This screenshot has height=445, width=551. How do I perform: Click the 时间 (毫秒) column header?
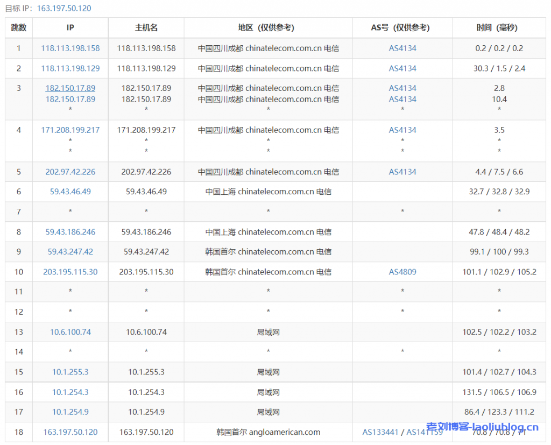click(x=499, y=27)
